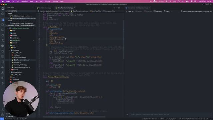This screenshot has height=120, width=213.
Task: Click the volume icon in menu bar
Action: click(175, 1)
